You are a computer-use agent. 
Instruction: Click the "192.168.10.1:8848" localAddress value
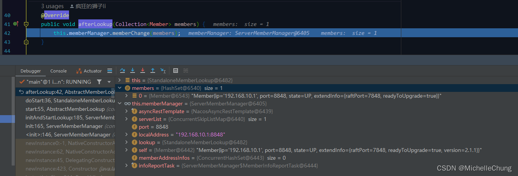(x=200, y=135)
